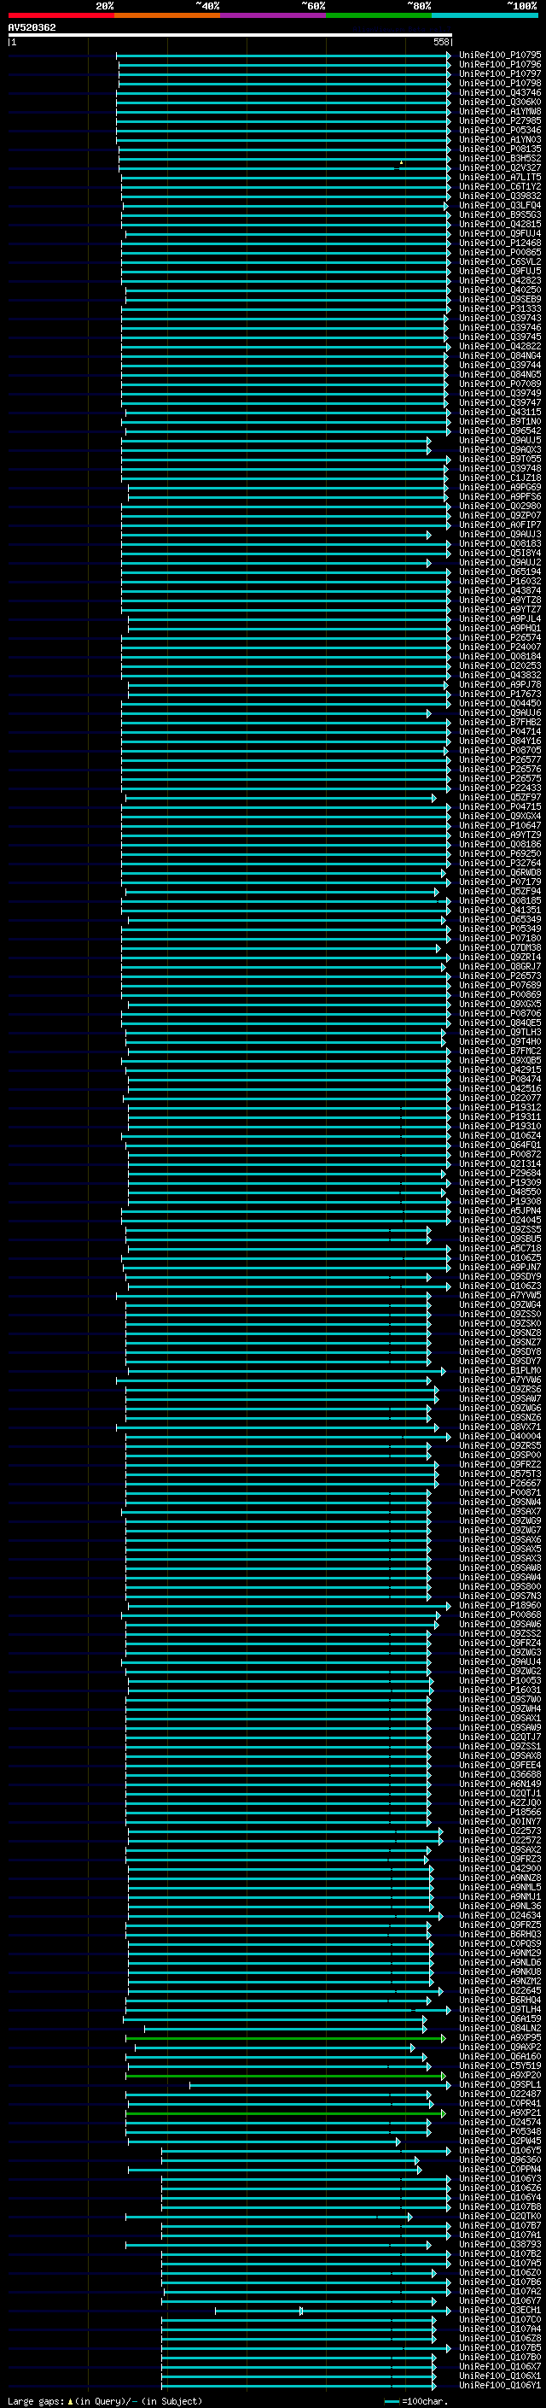The image size is (546, 2408).
Task: Select the UniRef100_Q106Y1 label
Action: coord(500,2386)
